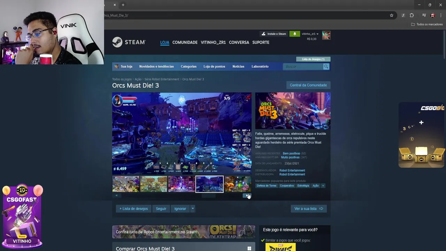Open the LOJA menu
446x251 pixels.
(x=164, y=43)
